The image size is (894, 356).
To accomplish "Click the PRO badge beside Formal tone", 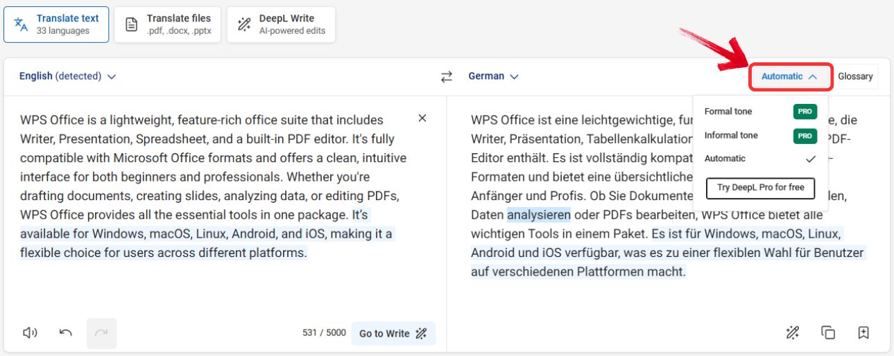I will coord(805,112).
